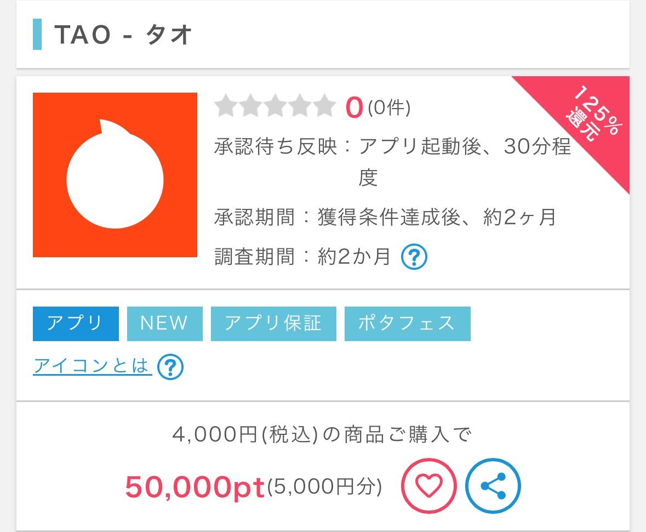Select the ポタフェス tag
Image resolution: width=646 pixels, height=532 pixels.
(408, 324)
